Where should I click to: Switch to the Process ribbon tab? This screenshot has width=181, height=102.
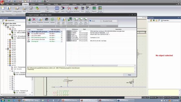(x=33, y=4)
